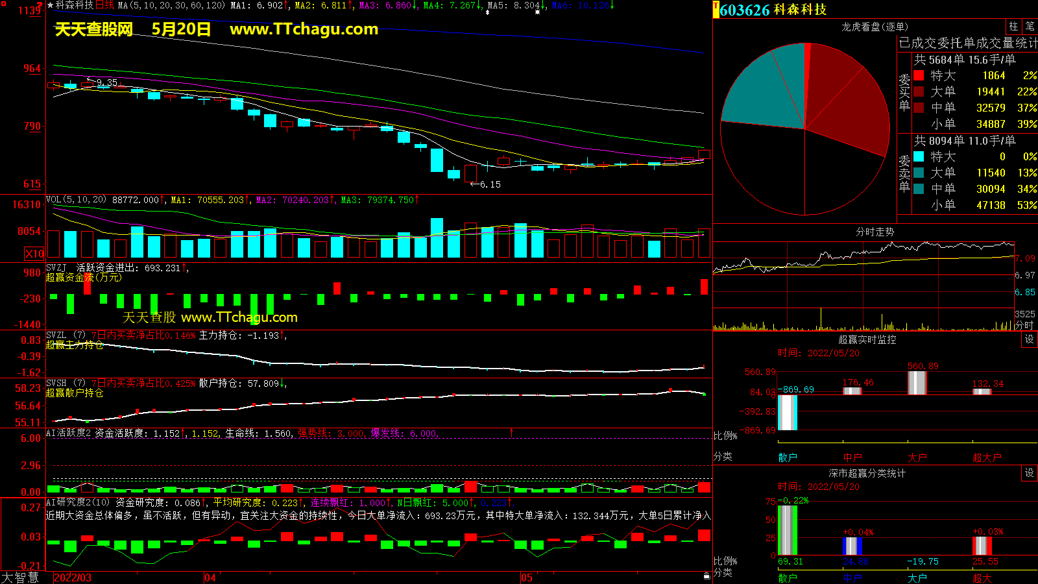Click the 603626 stock code title
The width and height of the screenshot is (1038, 584).
(744, 10)
